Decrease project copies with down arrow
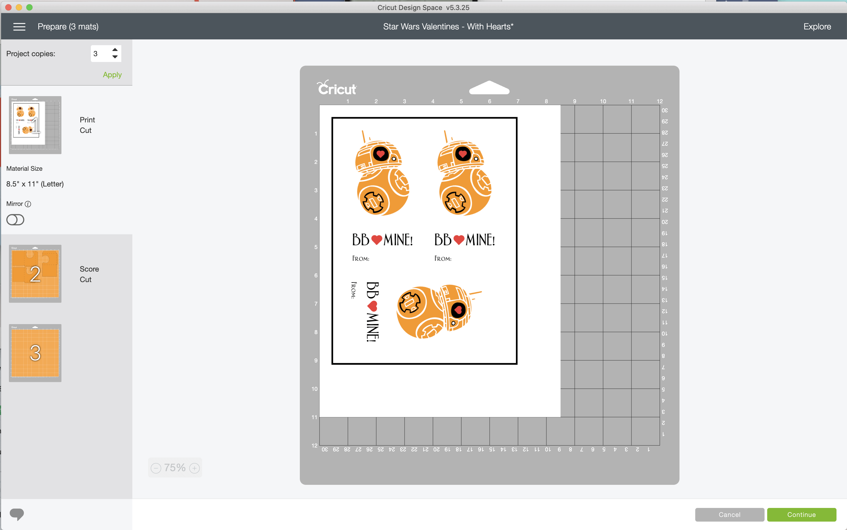Screen dimensions: 847x530 click(115, 57)
